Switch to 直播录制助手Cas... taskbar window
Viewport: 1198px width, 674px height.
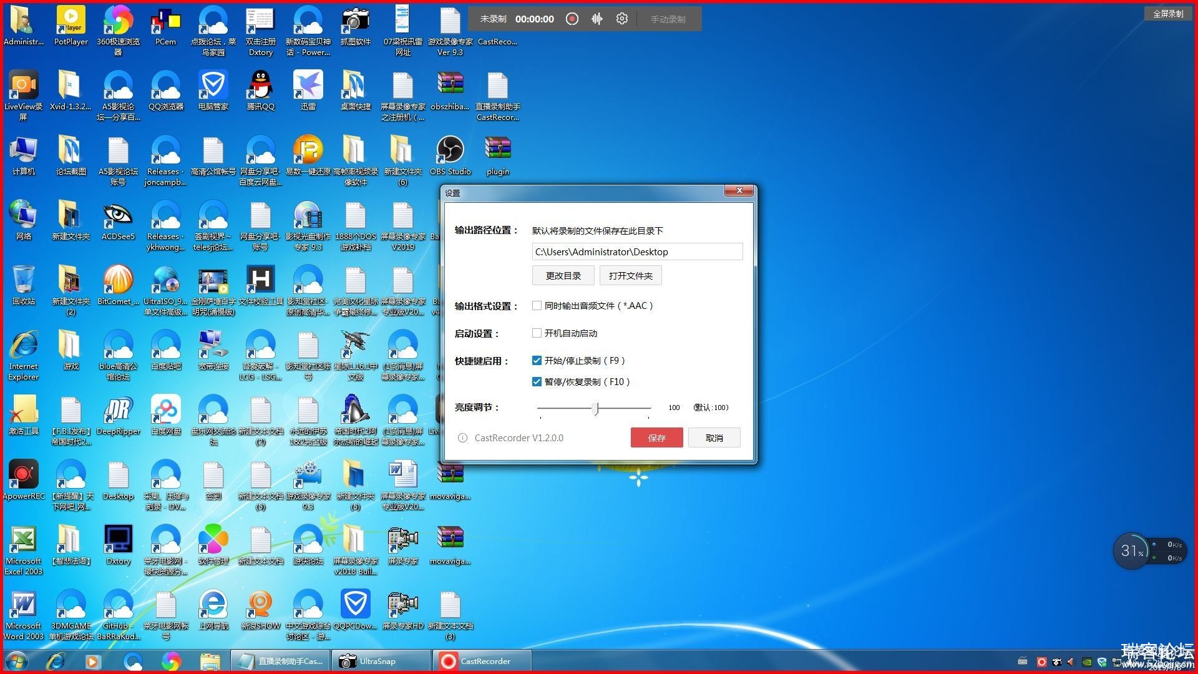click(x=280, y=661)
